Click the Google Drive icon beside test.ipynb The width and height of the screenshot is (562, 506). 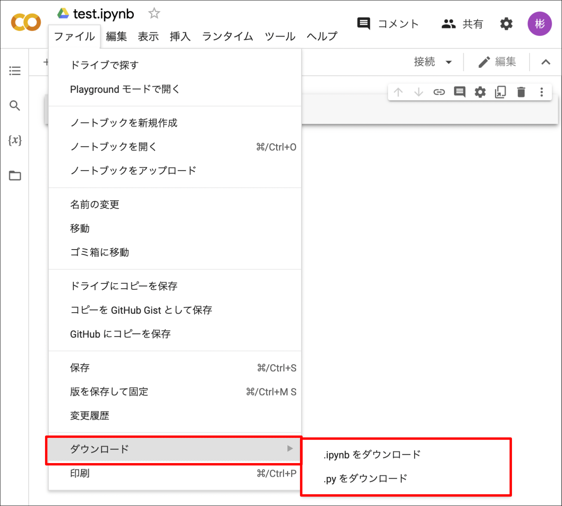(x=63, y=14)
